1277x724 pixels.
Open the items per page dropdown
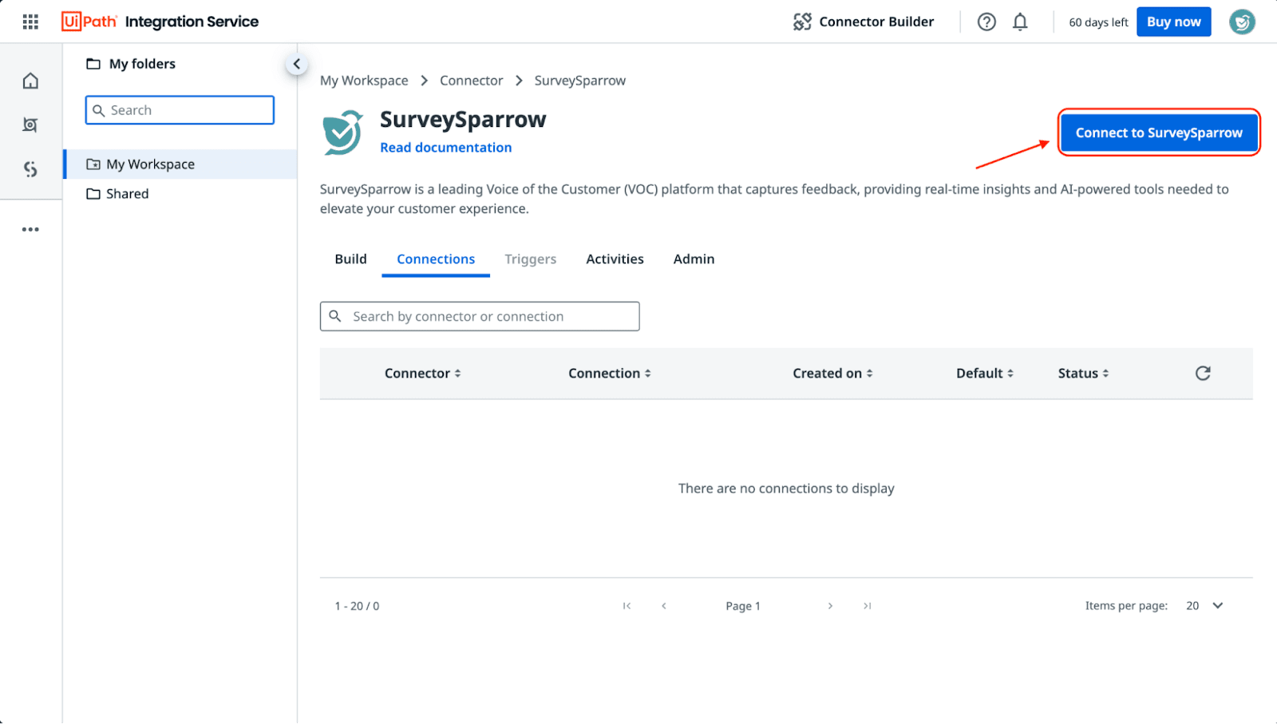[1204, 606]
